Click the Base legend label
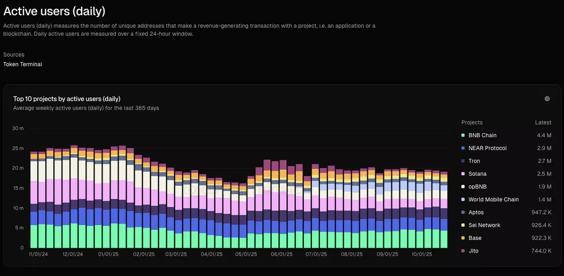 [475, 238]
